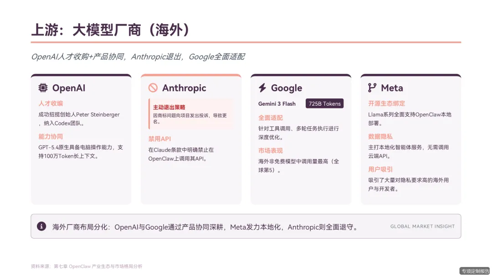The height and width of the screenshot is (277, 492).
Task: Click the 人才收编 subheading
Action: point(51,103)
